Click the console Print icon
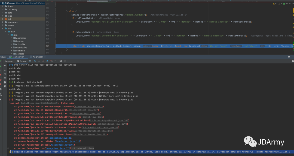This screenshot has height=156, width=294. click(x=5, y=82)
